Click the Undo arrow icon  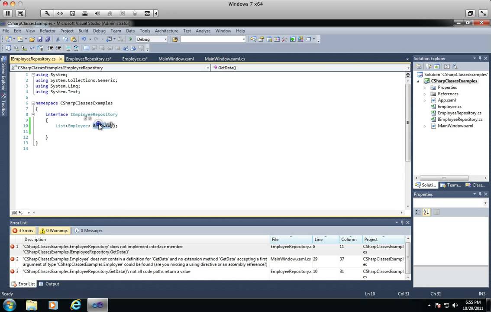[x=84, y=39]
